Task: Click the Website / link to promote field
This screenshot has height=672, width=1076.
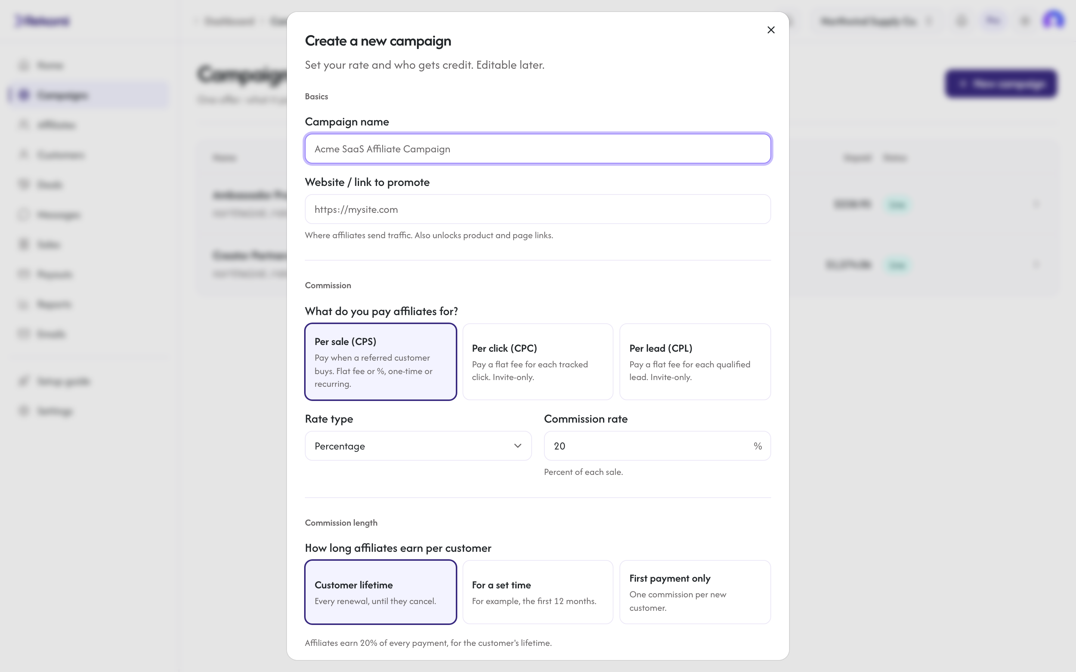Action: click(538, 209)
